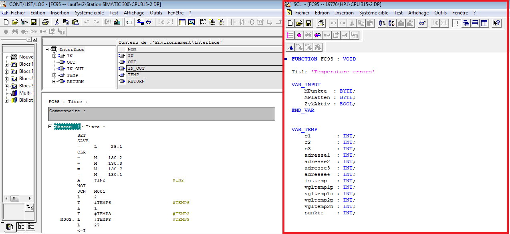Screen dimensions: 510x234
Task: Click the set breakpoint magenta circle icon
Action: [x=299, y=35]
